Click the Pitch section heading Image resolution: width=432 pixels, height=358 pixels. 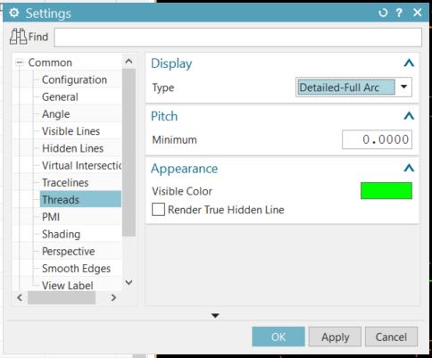164,116
